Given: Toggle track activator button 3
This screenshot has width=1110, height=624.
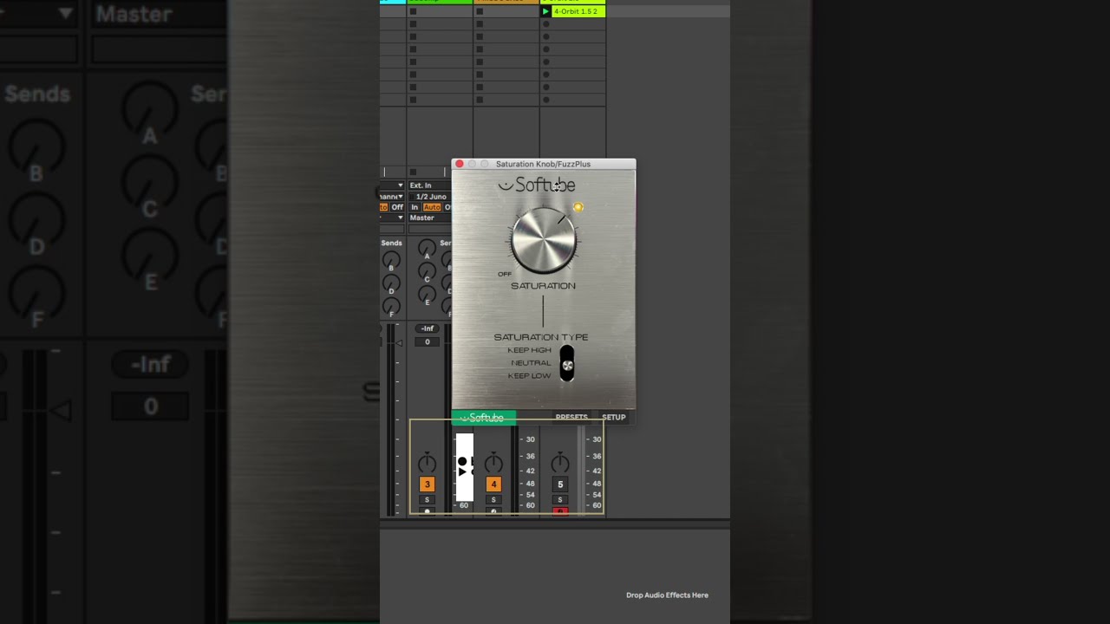Looking at the screenshot, I should [x=427, y=484].
